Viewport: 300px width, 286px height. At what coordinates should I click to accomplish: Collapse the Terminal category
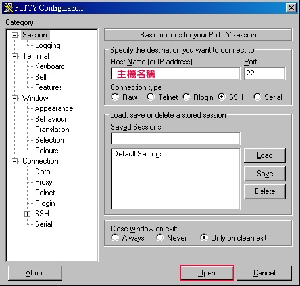14,56
